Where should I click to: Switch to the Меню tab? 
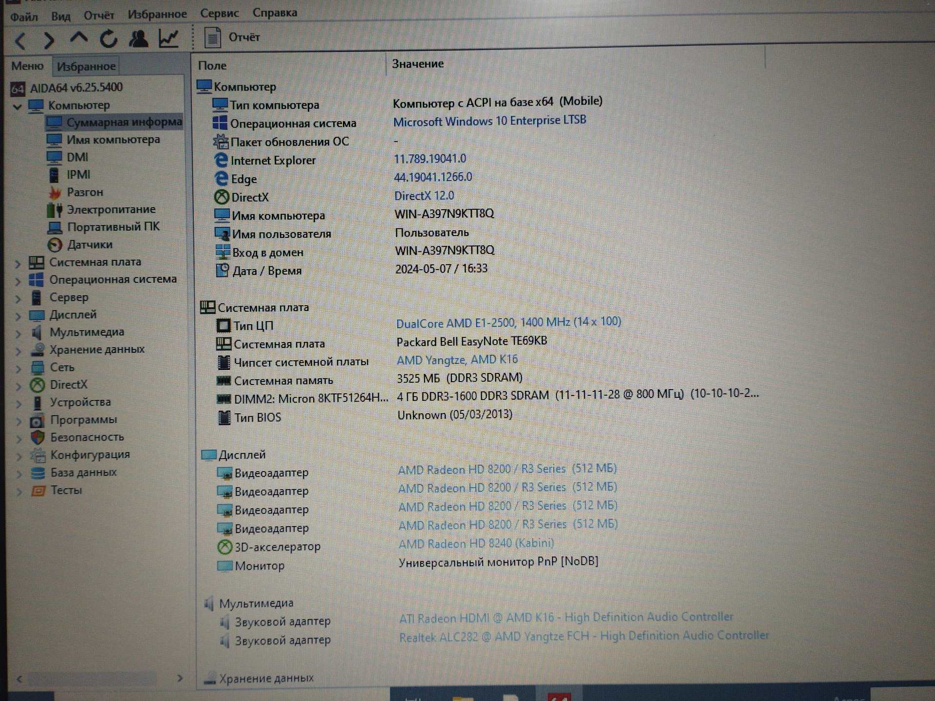[27, 66]
